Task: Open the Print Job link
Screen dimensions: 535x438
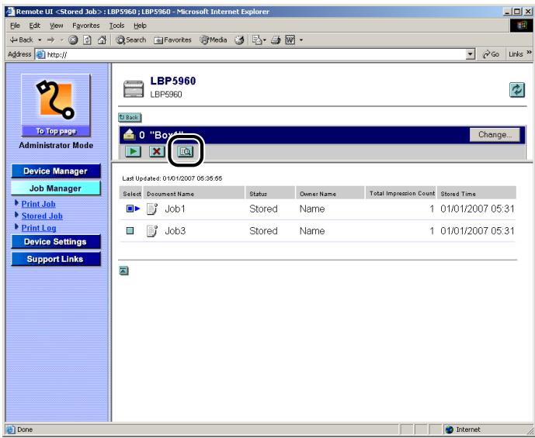Action: pos(38,204)
